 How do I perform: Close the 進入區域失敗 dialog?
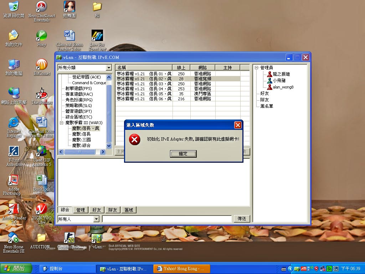coord(238,125)
